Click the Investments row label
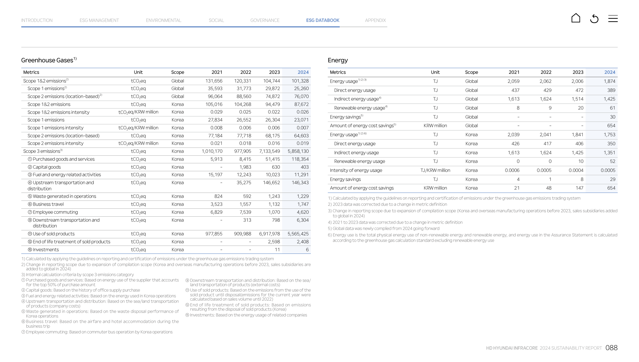This screenshot has height=362, width=639. pos(43,250)
